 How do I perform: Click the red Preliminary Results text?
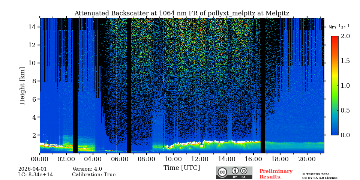point(276,174)
